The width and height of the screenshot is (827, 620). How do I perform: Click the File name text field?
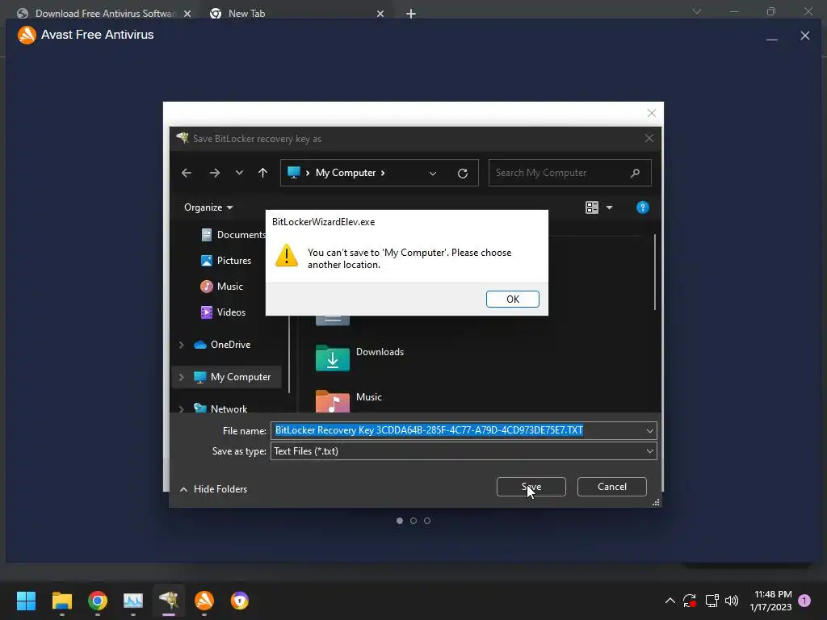tap(457, 431)
